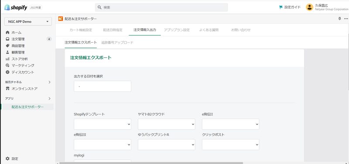Open the user avatar icon

(x=309, y=7)
